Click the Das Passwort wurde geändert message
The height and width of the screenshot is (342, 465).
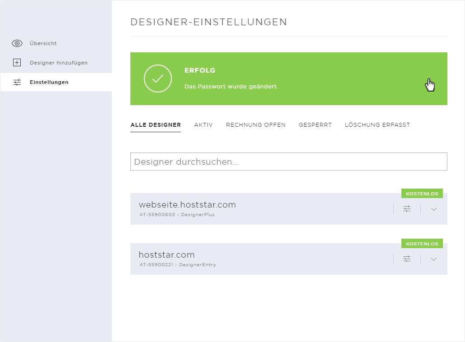coord(231,87)
